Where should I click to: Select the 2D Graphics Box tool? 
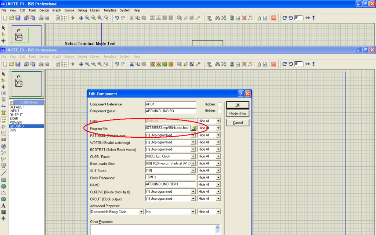[x=3, y=180]
